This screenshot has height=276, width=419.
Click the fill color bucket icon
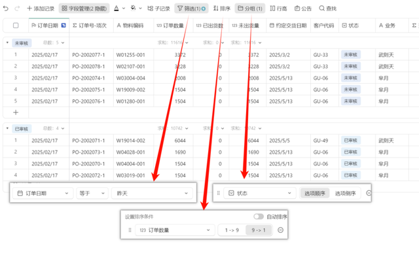pos(133,9)
